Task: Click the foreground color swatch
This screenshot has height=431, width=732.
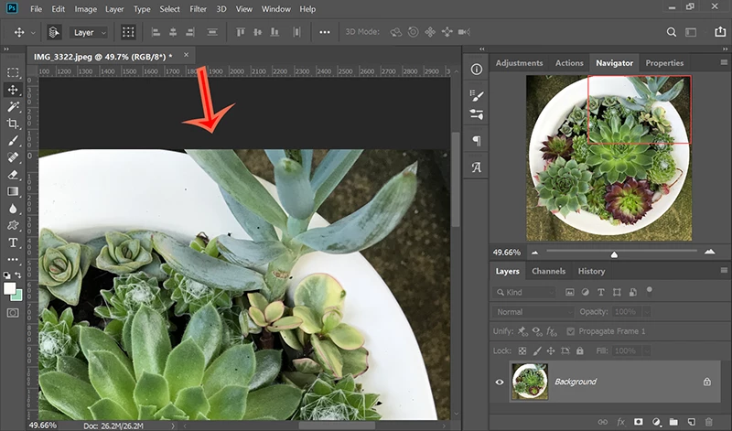Action: click(x=9, y=288)
